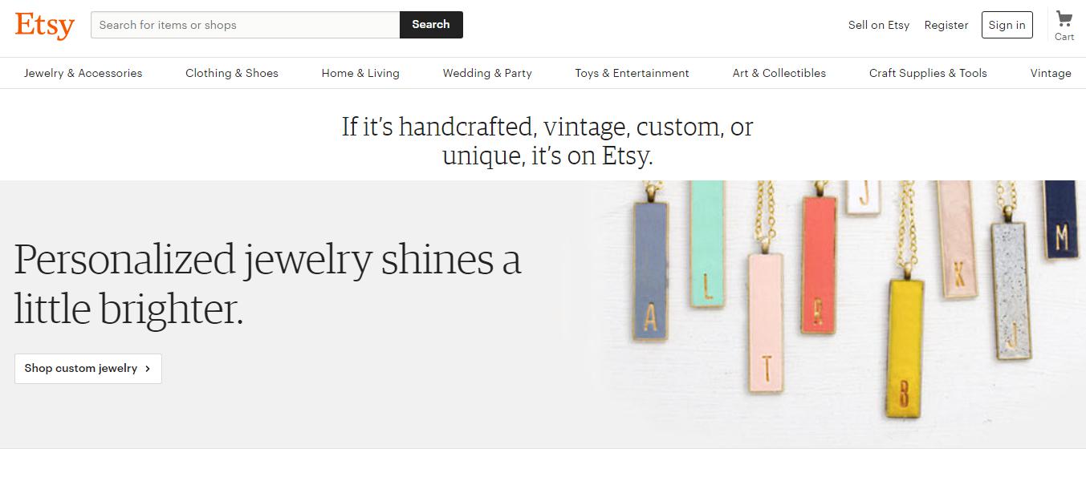Browse Toys & Entertainment category

[x=632, y=73]
